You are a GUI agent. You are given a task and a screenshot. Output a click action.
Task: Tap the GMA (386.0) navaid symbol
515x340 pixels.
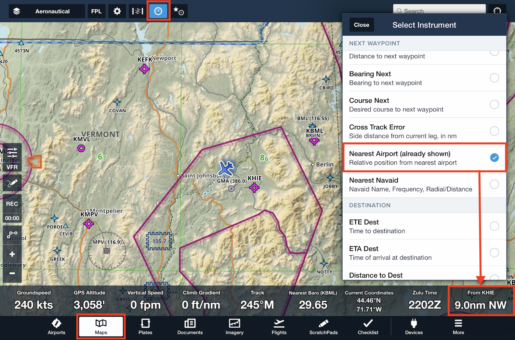231,188
